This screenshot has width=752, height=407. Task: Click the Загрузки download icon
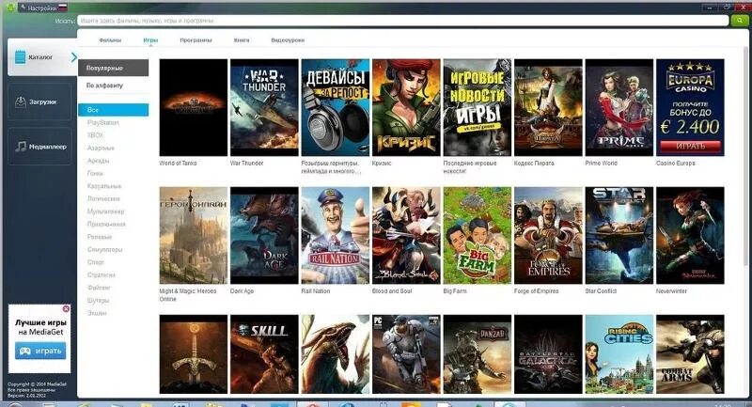click(x=20, y=102)
